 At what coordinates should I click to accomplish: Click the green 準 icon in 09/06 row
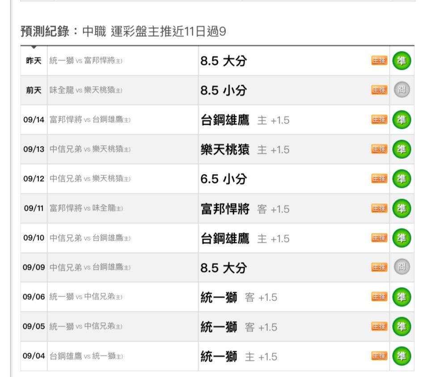[401, 297]
